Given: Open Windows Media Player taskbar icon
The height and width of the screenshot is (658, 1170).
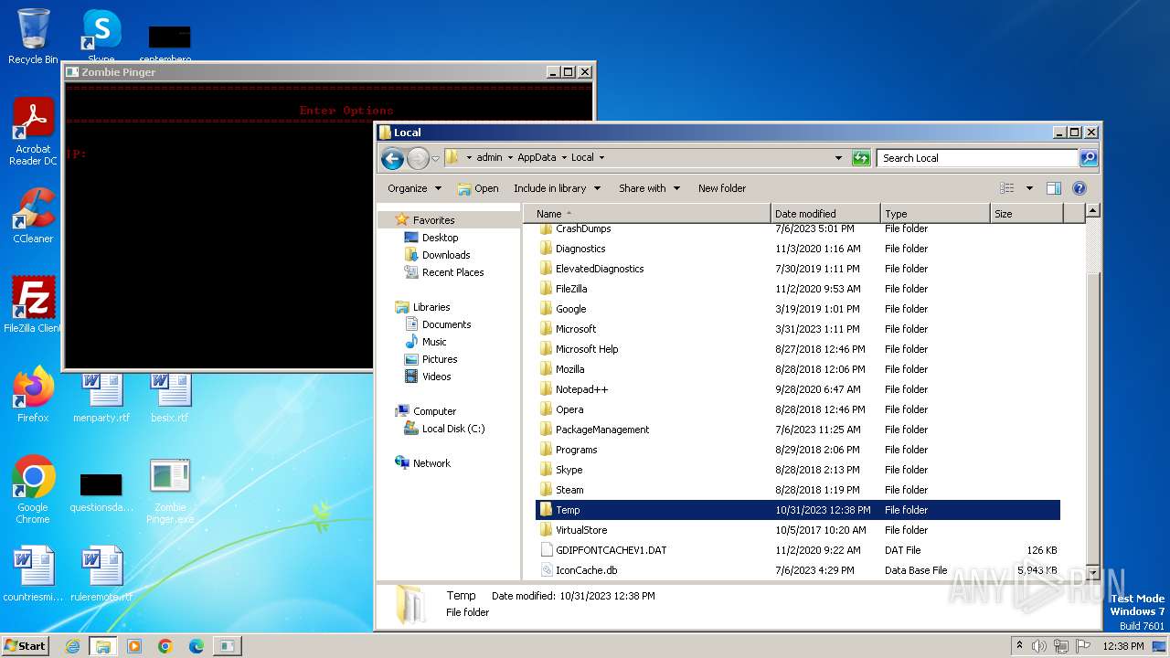Looking at the screenshot, I should tap(134, 646).
